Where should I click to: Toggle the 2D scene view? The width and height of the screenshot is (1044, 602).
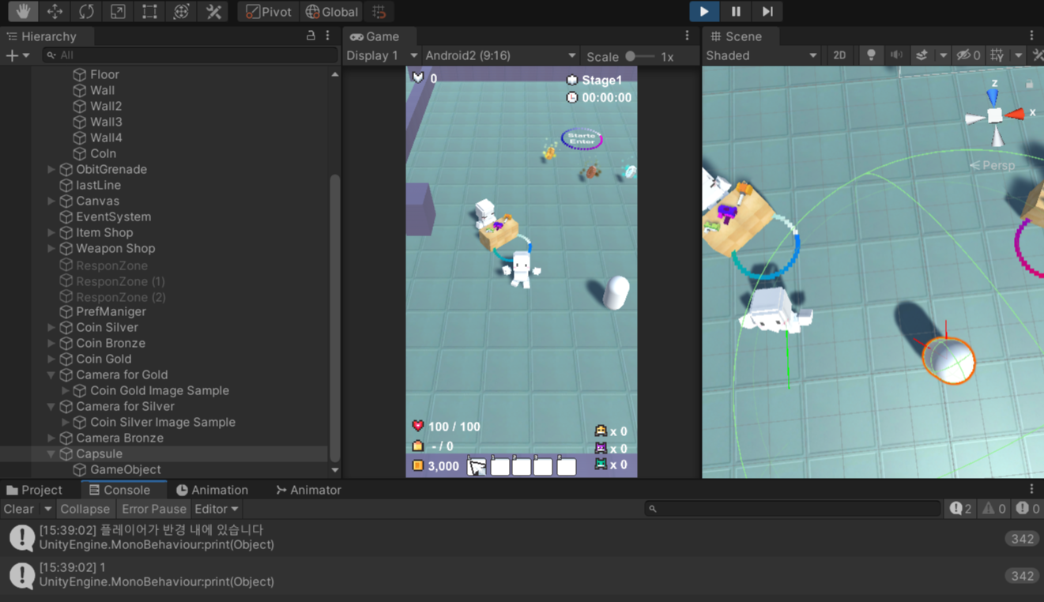pos(839,56)
